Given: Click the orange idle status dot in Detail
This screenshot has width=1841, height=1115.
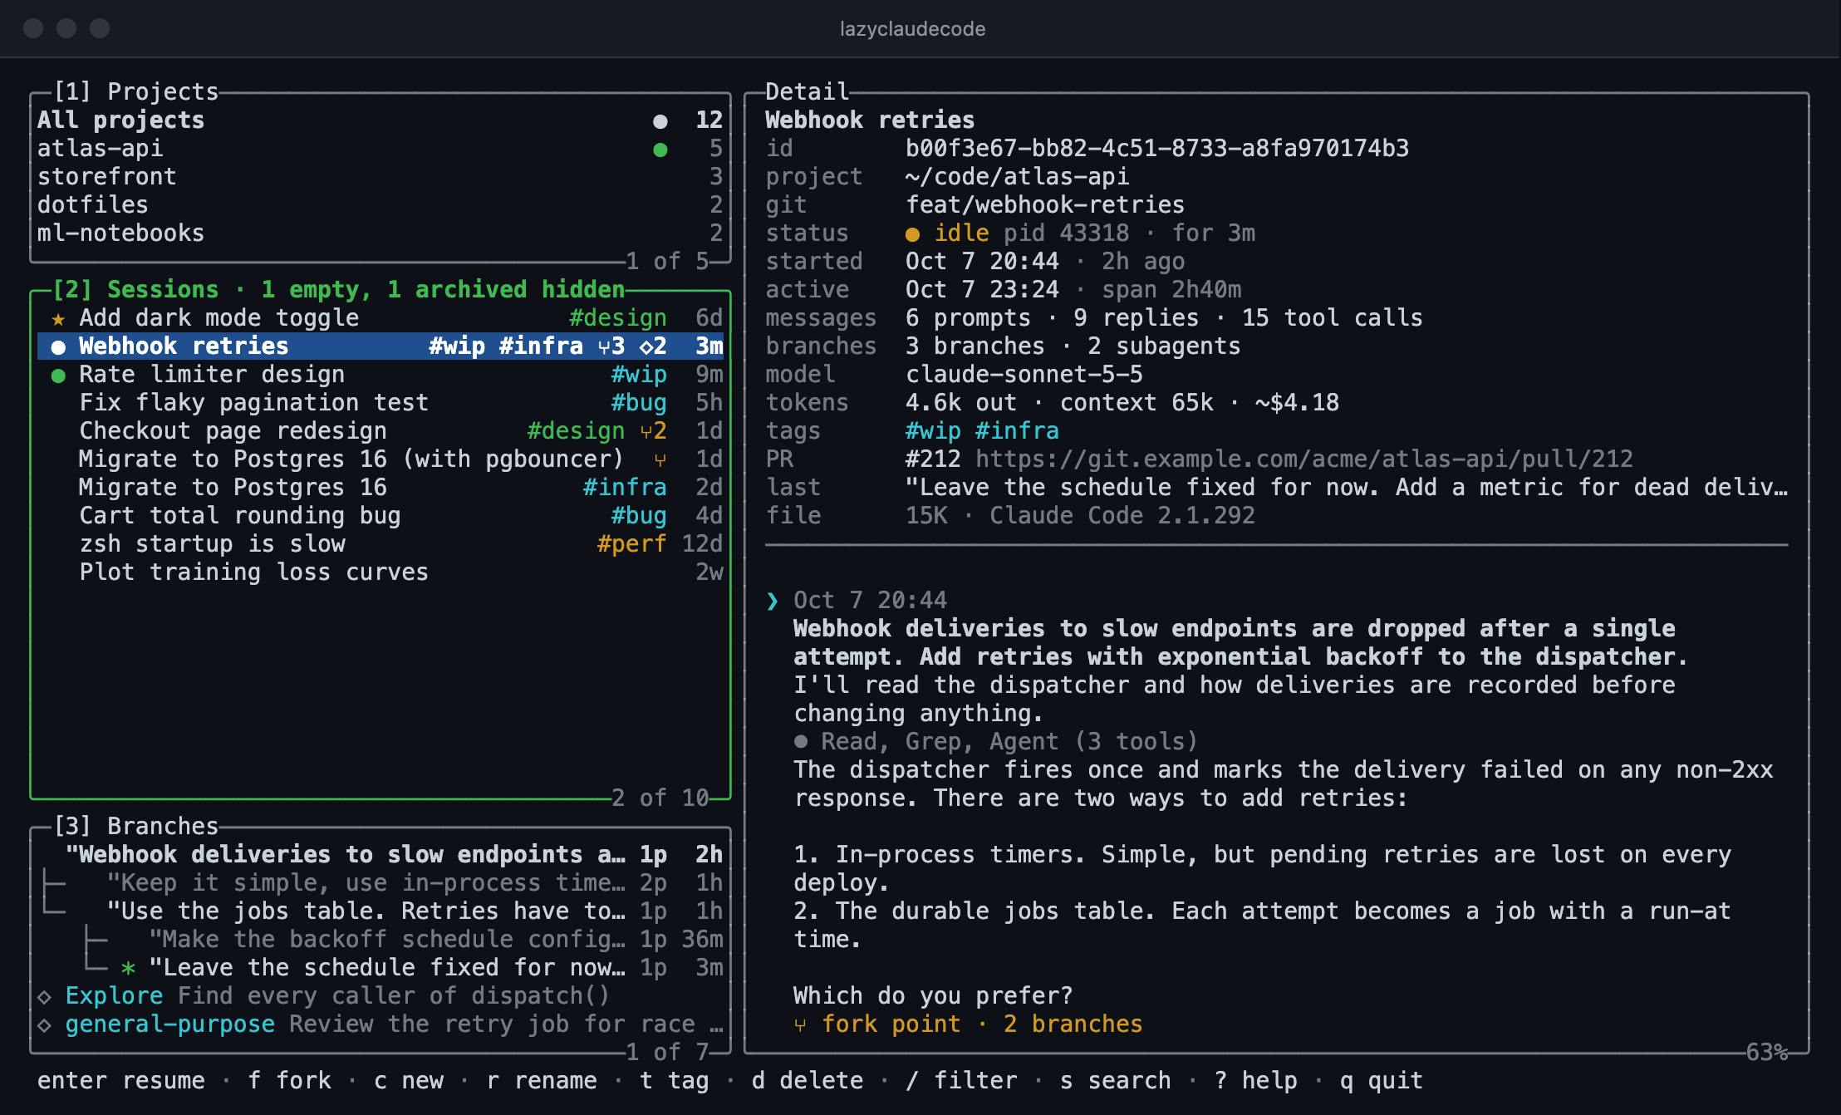Looking at the screenshot, I should coord(912,234).
